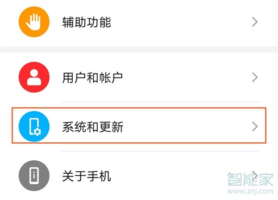Select the 系统和更新 label

pos(92,126)
